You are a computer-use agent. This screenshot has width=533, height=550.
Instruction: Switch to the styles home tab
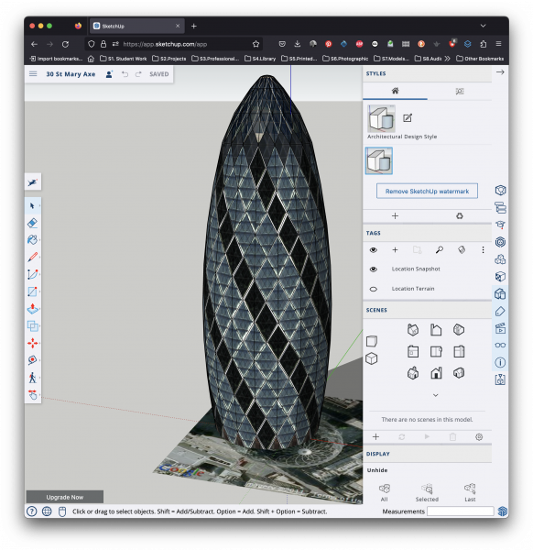click(395, 91)
